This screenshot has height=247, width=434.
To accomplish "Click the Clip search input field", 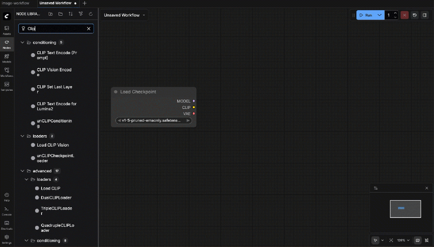I will (x=55, y=29).
